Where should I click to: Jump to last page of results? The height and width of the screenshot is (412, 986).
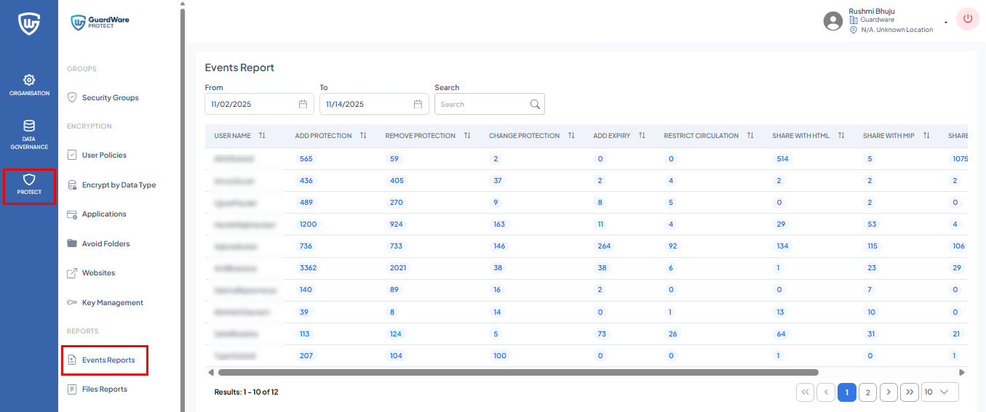[x=909, y=392]
